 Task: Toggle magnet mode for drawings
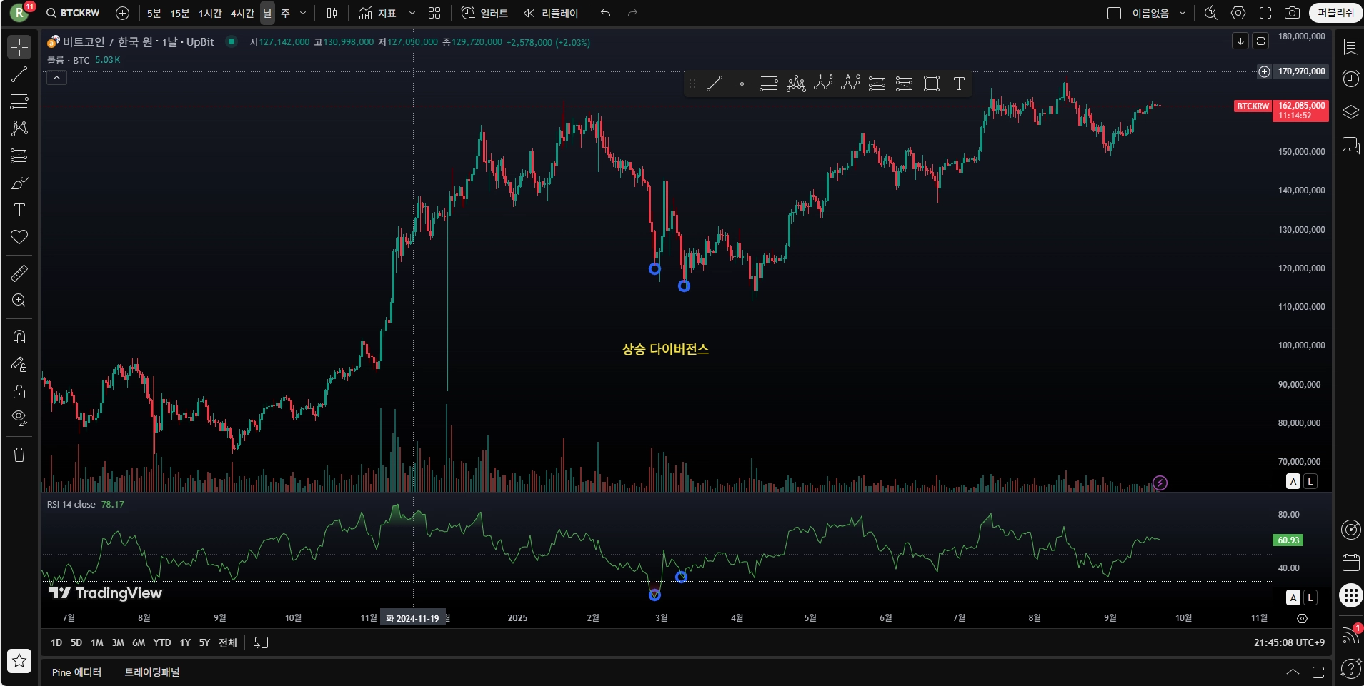click(19, 337)
